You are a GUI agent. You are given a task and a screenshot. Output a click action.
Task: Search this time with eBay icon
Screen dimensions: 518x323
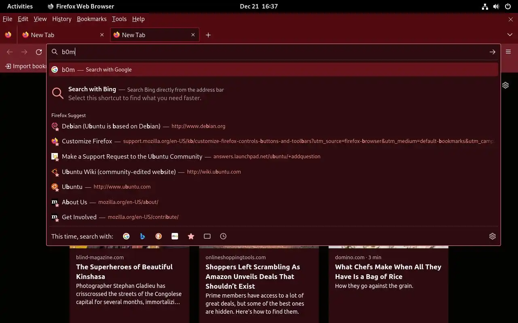point(175,236)
